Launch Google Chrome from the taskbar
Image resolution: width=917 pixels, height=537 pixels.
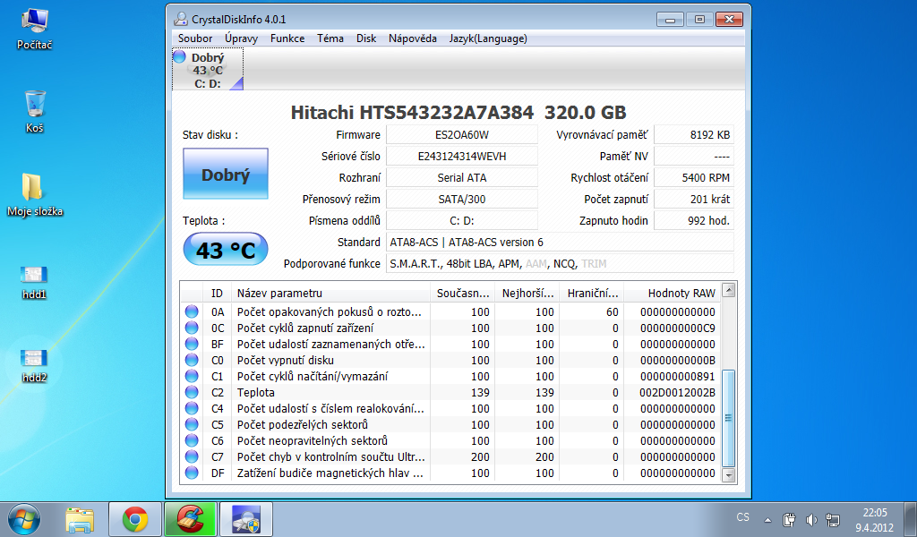[135, 519]
